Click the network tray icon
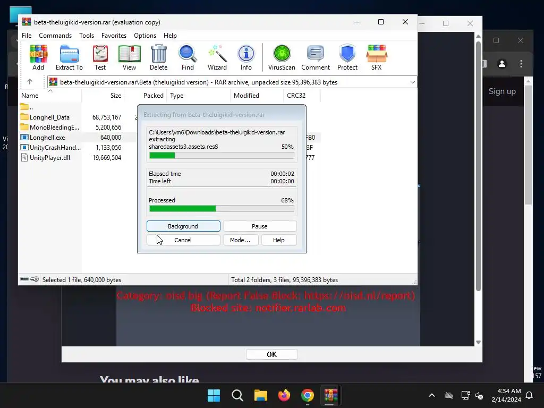 point(465,395)
